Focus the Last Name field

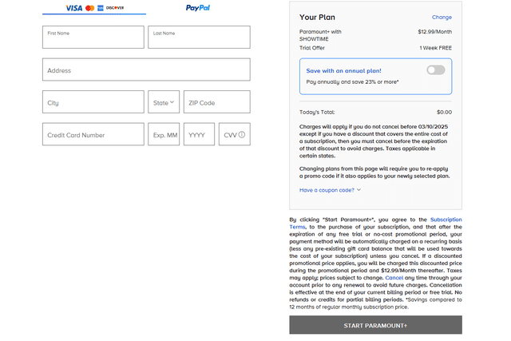(199, 38)
